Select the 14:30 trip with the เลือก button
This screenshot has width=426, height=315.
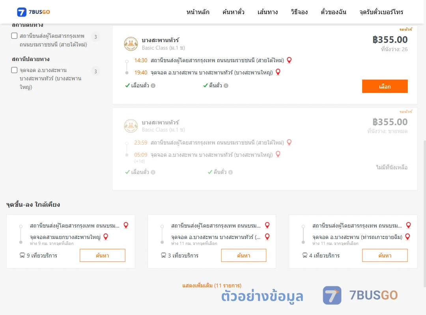click(x=385, y=86)
